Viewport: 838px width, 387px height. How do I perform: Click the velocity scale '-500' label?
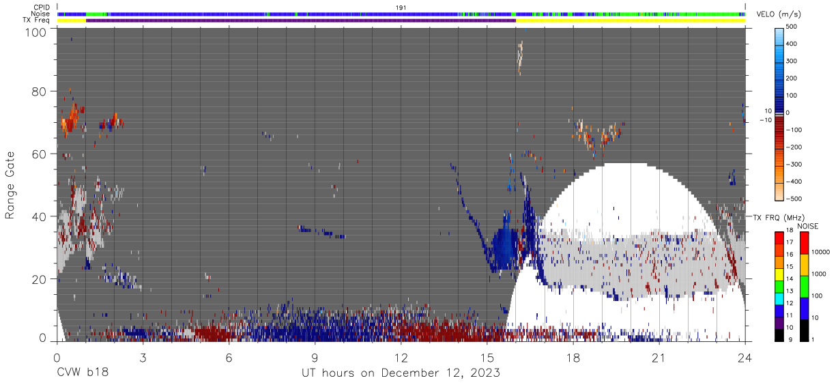point(793,198)
